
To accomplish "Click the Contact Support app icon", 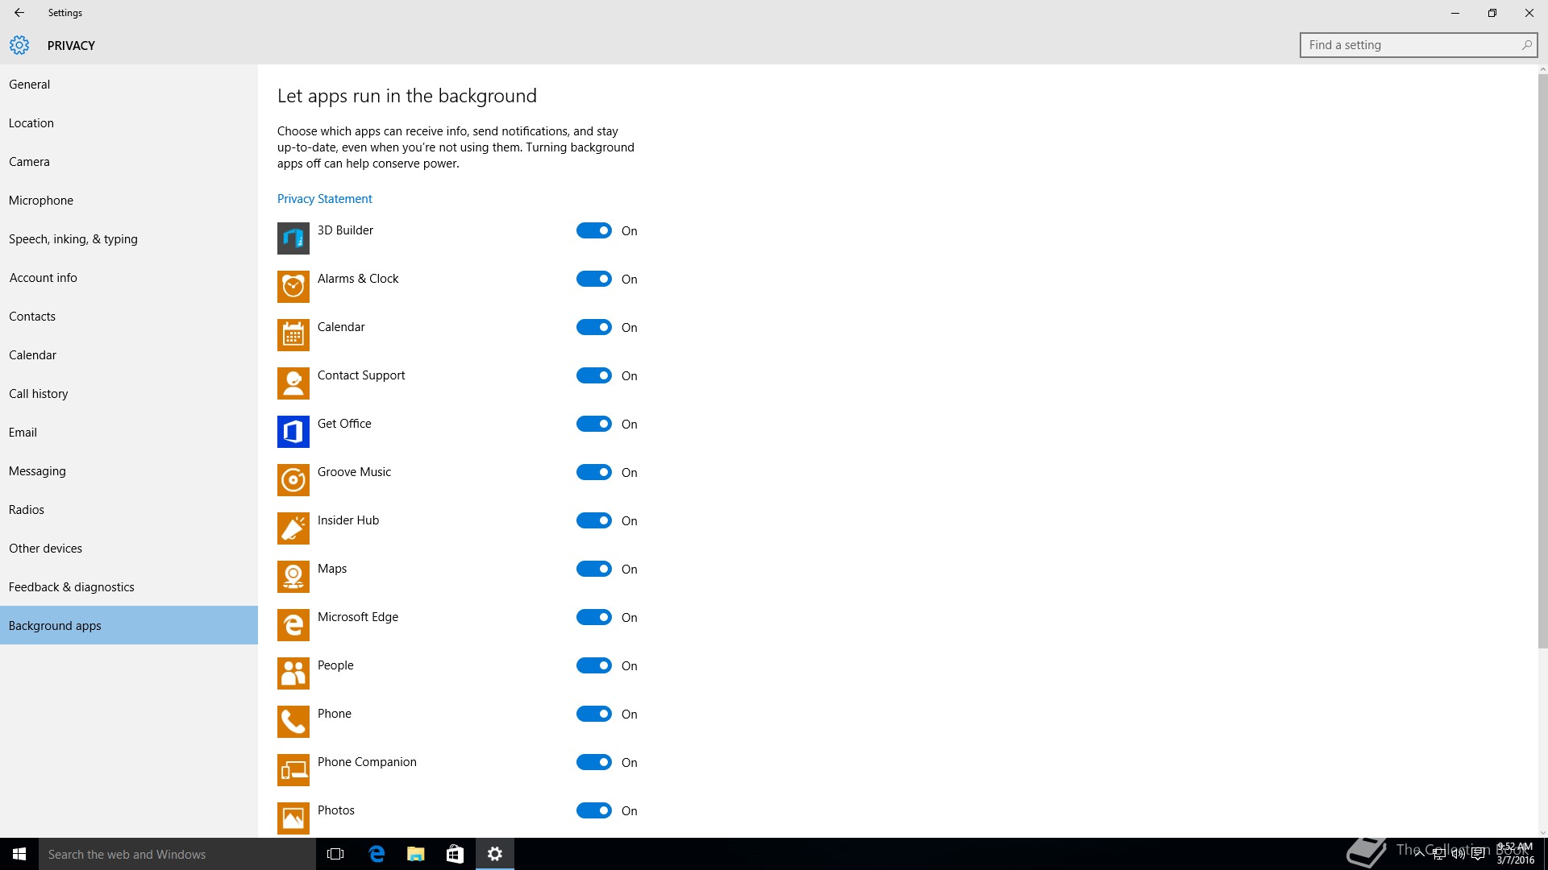I will [293, 383].
